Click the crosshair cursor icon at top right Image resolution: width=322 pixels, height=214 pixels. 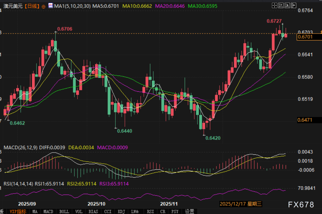pyautogui.click(x=274, y=5)
